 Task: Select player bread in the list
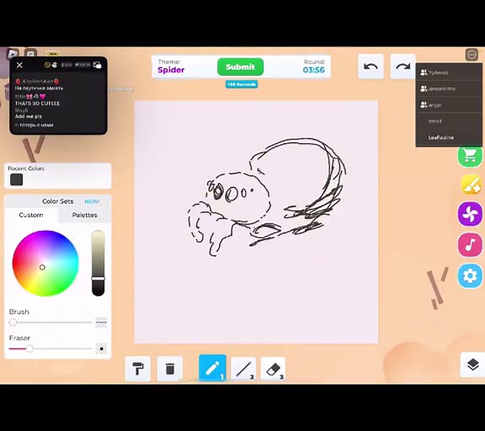point(449,121)
